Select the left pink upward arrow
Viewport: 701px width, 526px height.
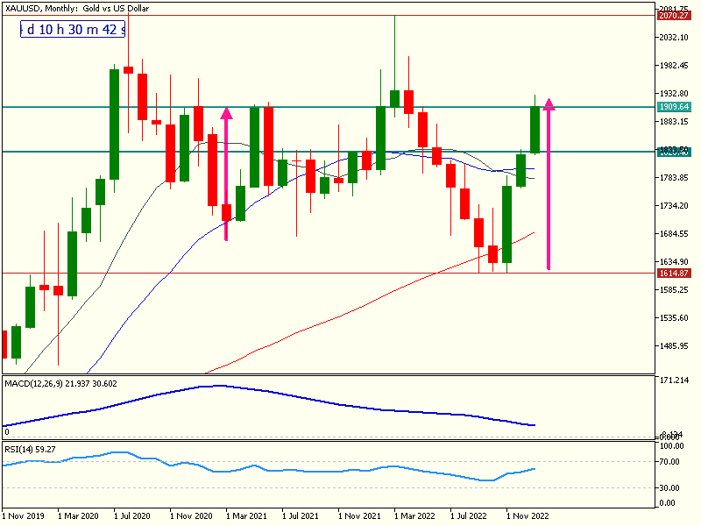(x=226, y=171)
